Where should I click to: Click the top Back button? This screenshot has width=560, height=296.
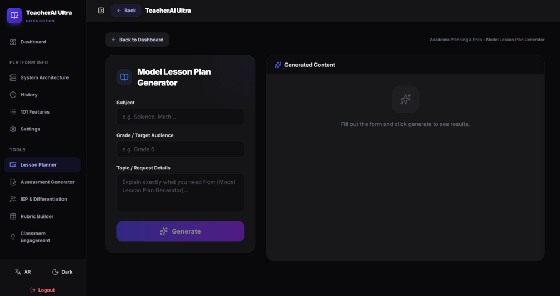point(126,11)
